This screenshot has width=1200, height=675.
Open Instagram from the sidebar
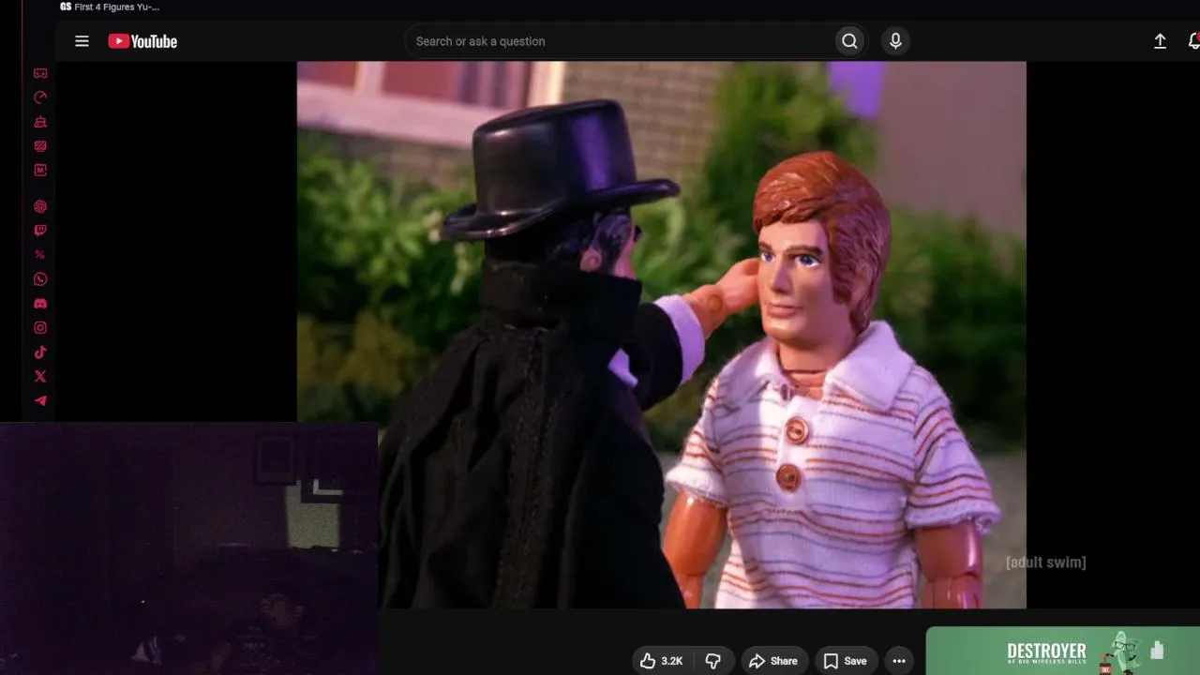[40, 328]
